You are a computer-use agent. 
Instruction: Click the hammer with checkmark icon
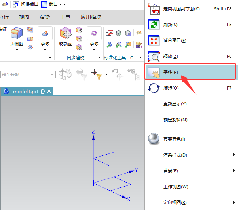click(x=119, y=45)
